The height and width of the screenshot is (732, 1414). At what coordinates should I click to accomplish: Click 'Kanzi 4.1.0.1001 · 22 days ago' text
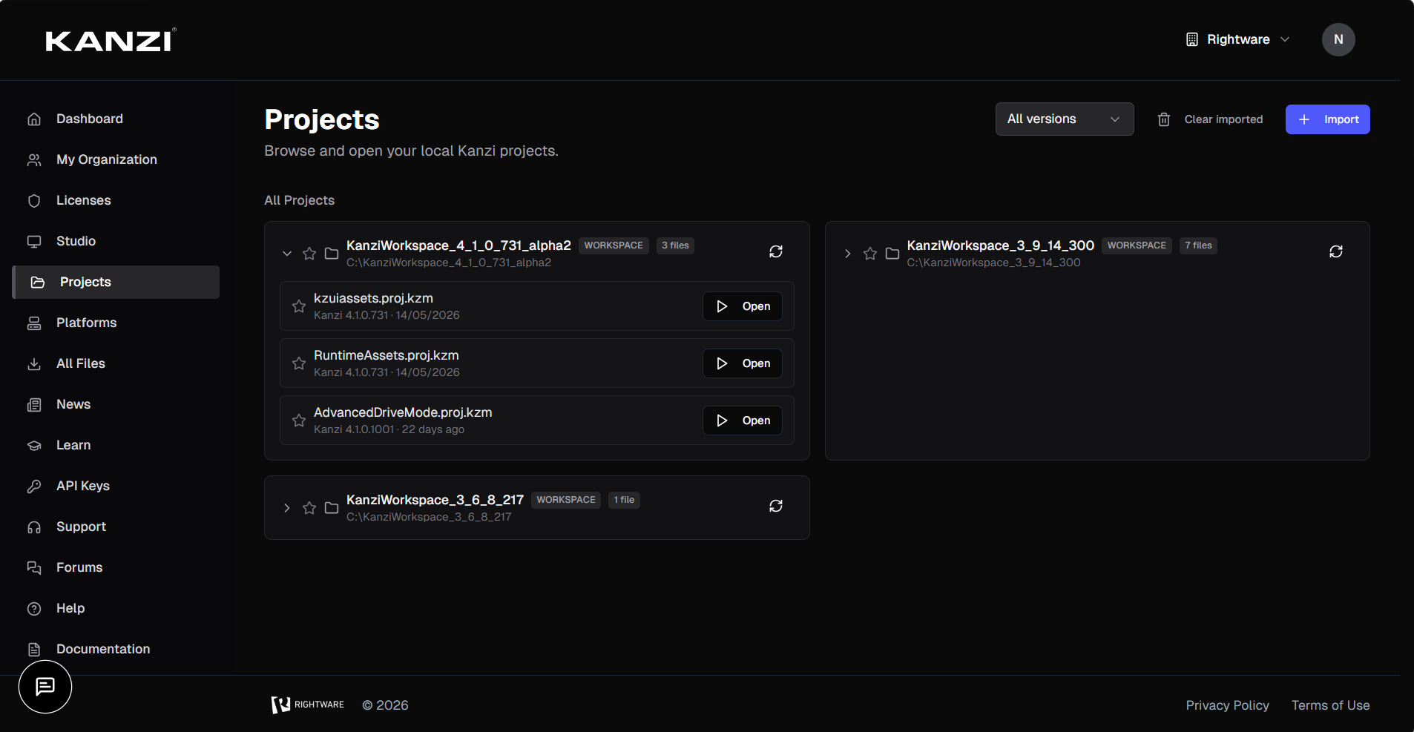pos(389,429)
